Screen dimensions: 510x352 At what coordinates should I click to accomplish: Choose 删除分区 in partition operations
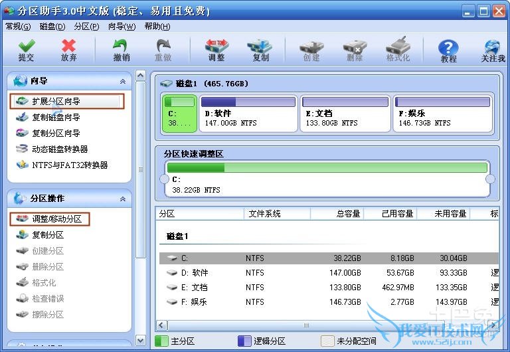(x=40, y=267)
